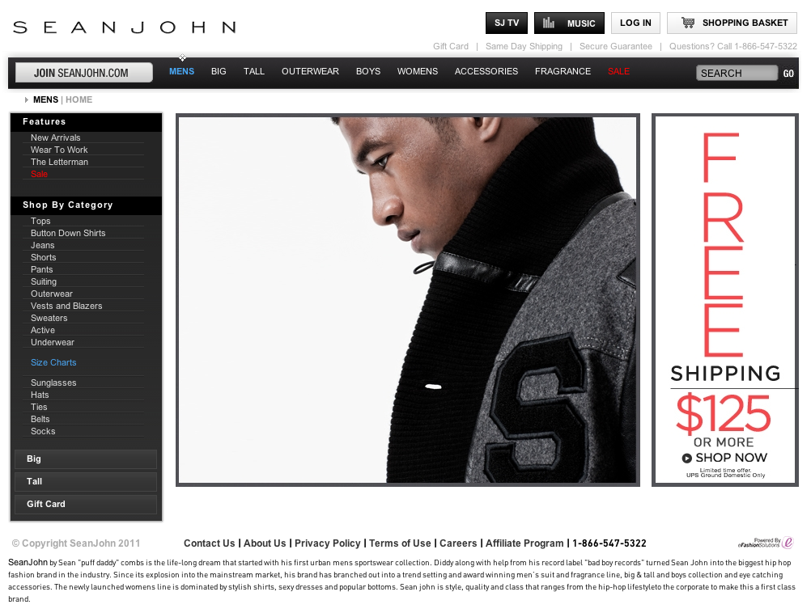Click the Log In button
Image resolution: width=811 pixels, height=613 pixels.
point(635,23)
